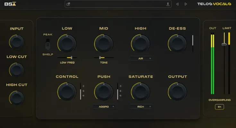Open the preset browser icon in preset bar
This screenshot has width=236, height=128.
coord(69,4)
